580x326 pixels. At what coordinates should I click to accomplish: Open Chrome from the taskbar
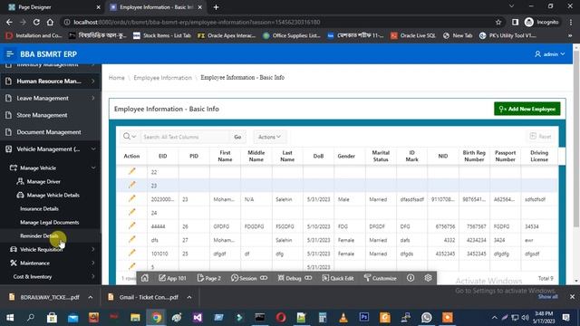click(x=156, y=318)
